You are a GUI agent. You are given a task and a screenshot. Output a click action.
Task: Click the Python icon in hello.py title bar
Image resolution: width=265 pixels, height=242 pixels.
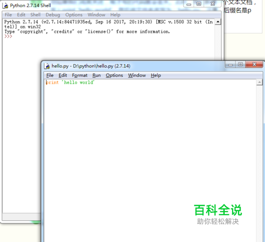point(47,66)
